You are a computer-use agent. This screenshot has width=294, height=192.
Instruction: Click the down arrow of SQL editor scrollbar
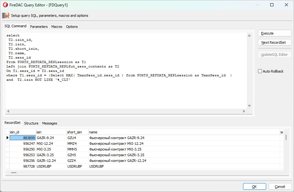249,106
